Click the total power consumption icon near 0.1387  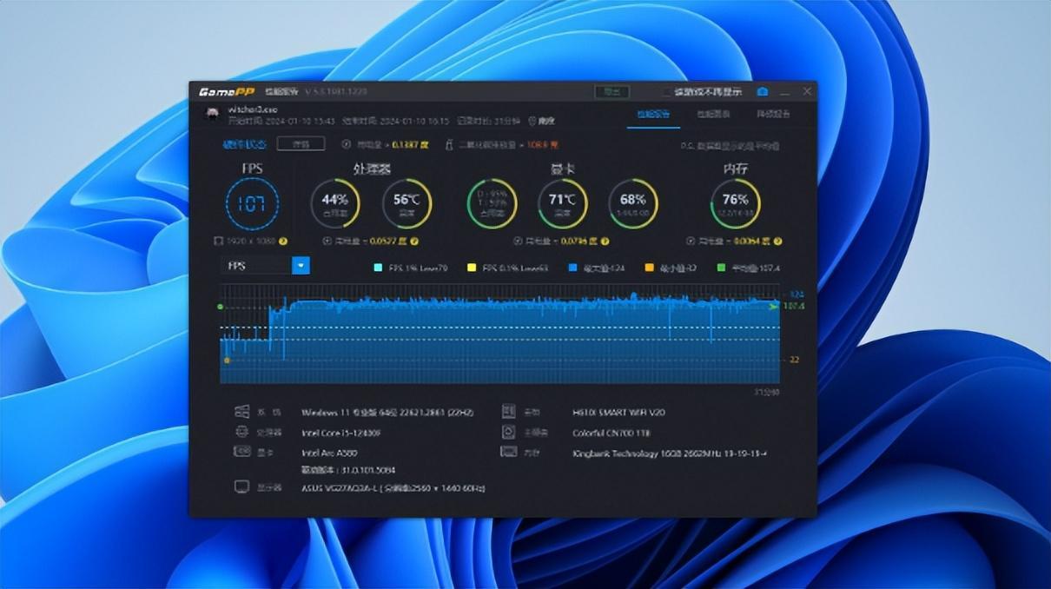coord(347,145)
